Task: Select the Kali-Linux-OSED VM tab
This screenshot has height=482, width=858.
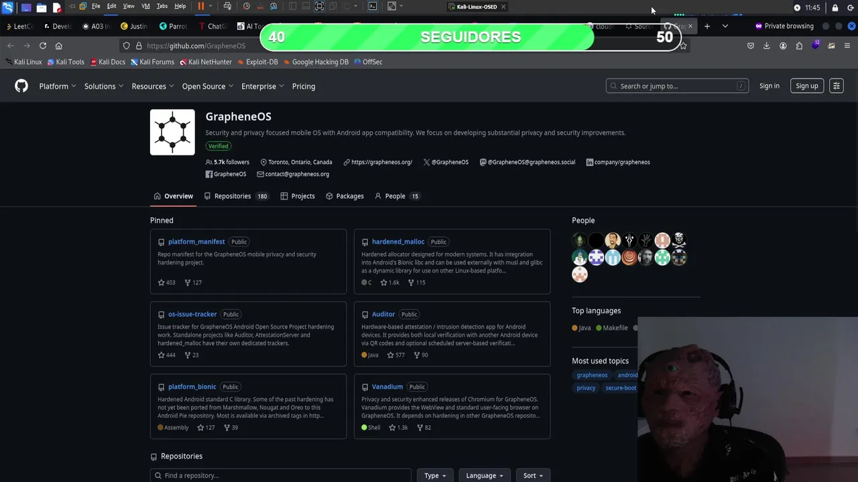Action: click(477, 7)
